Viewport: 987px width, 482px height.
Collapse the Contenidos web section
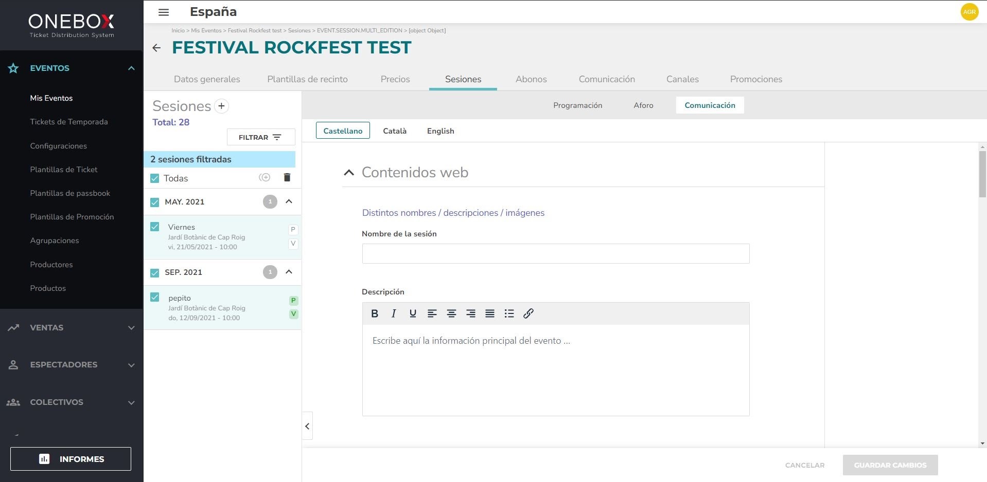(x=349, y=173)
